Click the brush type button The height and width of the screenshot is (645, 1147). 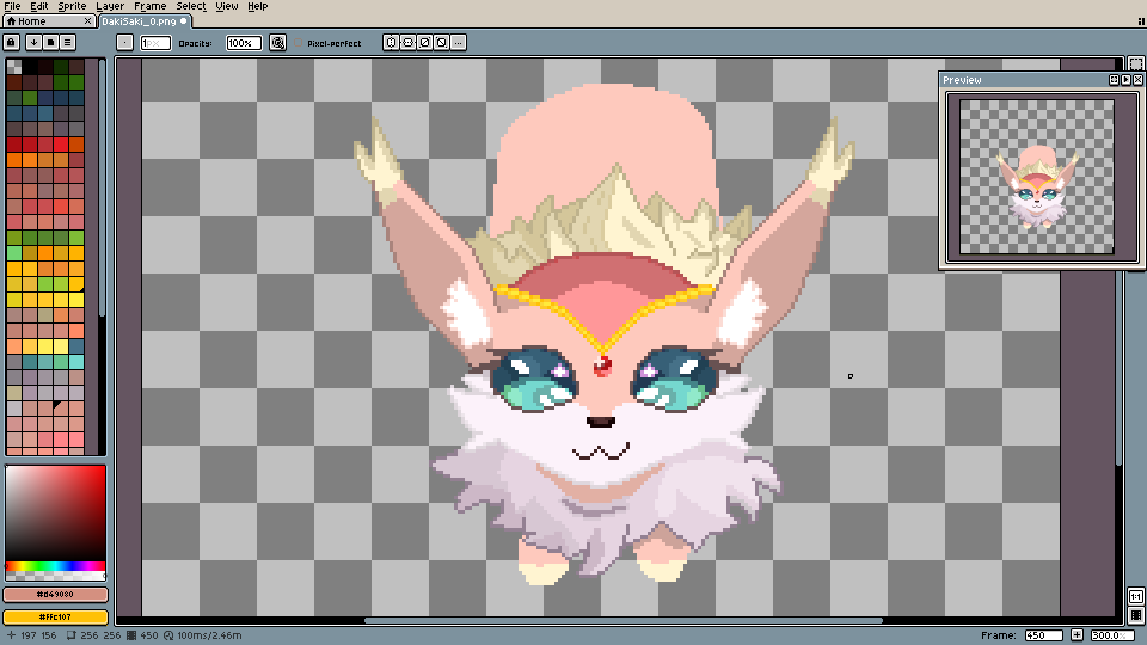(x=124, y=42)
